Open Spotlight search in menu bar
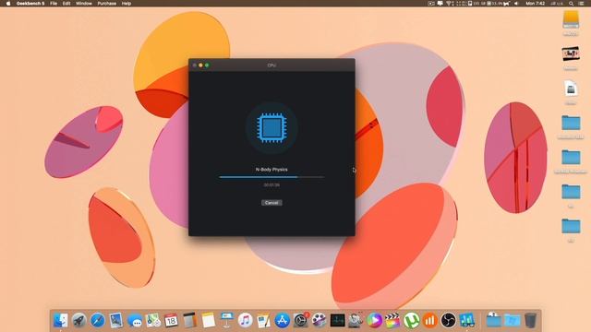The height and width of the screenshot is (332, 591). (572, 4)
